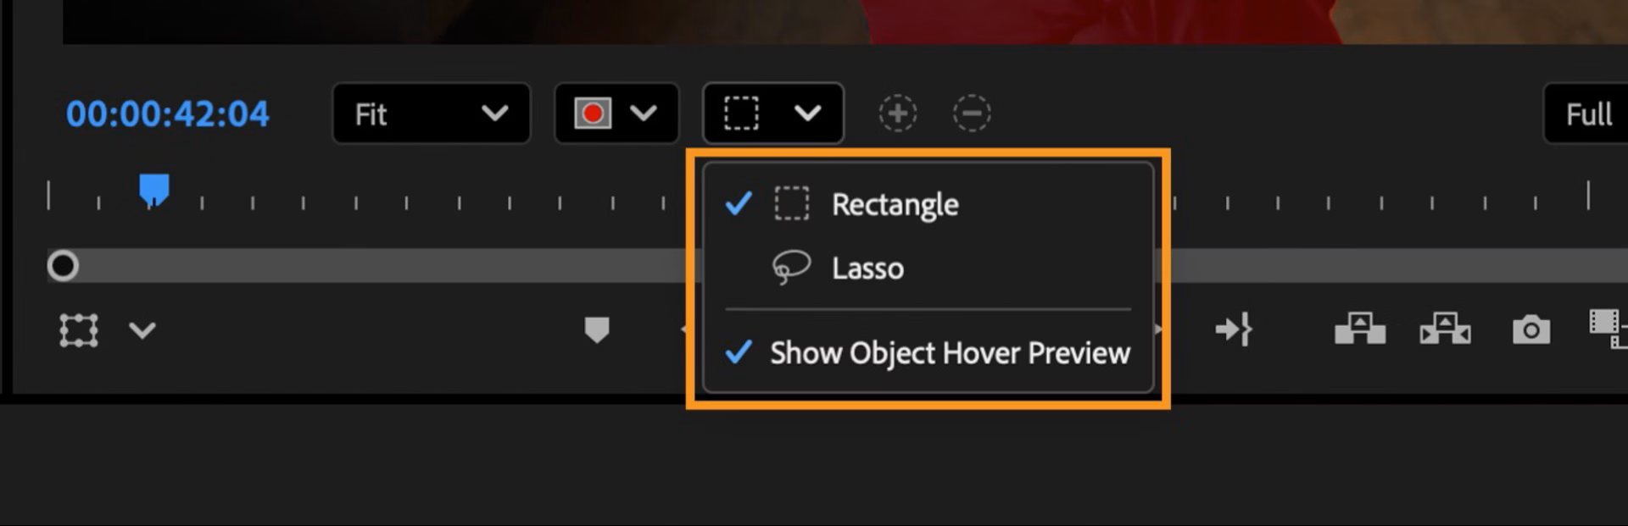Add a marker with the marker icon
Image resolution: width=1628 pixels, height=526 pixels.
click(597, 329)
